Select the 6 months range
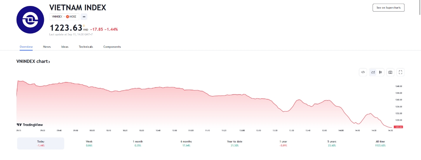 click(186, 143)
